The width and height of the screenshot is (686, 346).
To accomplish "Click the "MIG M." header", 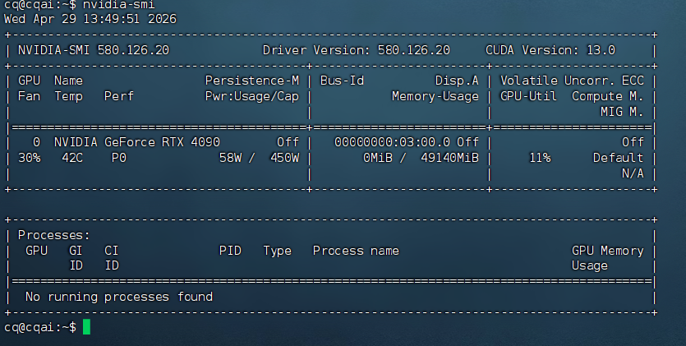I will coord(622,112).
